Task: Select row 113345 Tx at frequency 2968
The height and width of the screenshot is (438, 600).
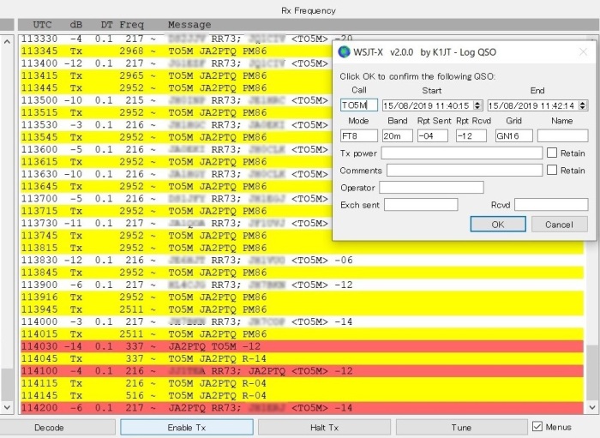Action: pyautogui.click(x=176, y=51)
